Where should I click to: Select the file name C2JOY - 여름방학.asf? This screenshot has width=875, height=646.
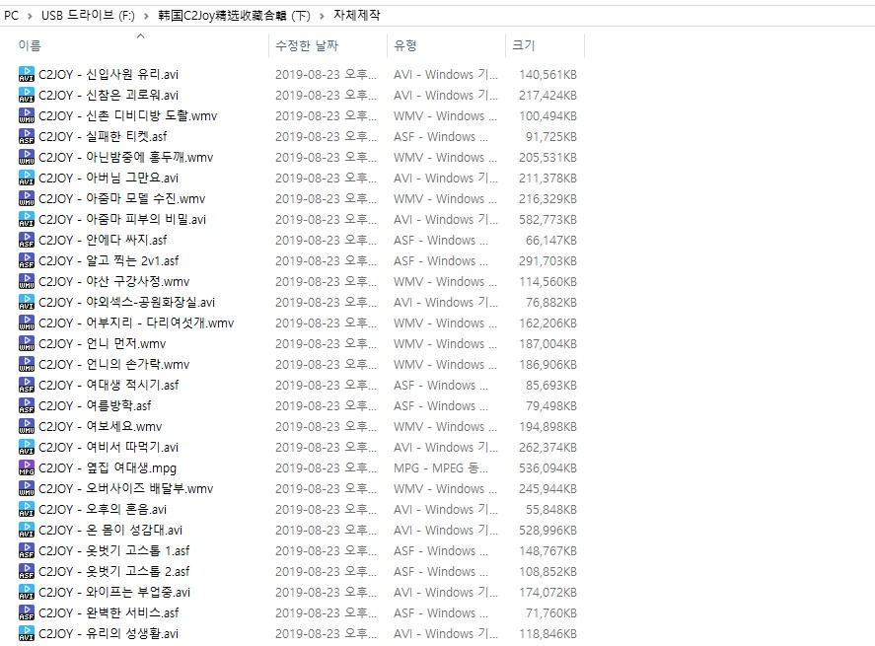(x=95, y=405)
